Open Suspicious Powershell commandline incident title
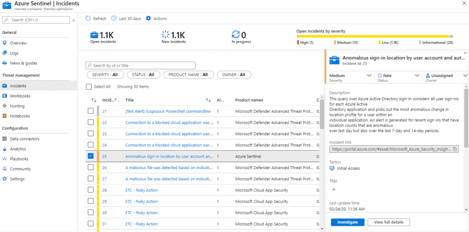 [168, 111]
